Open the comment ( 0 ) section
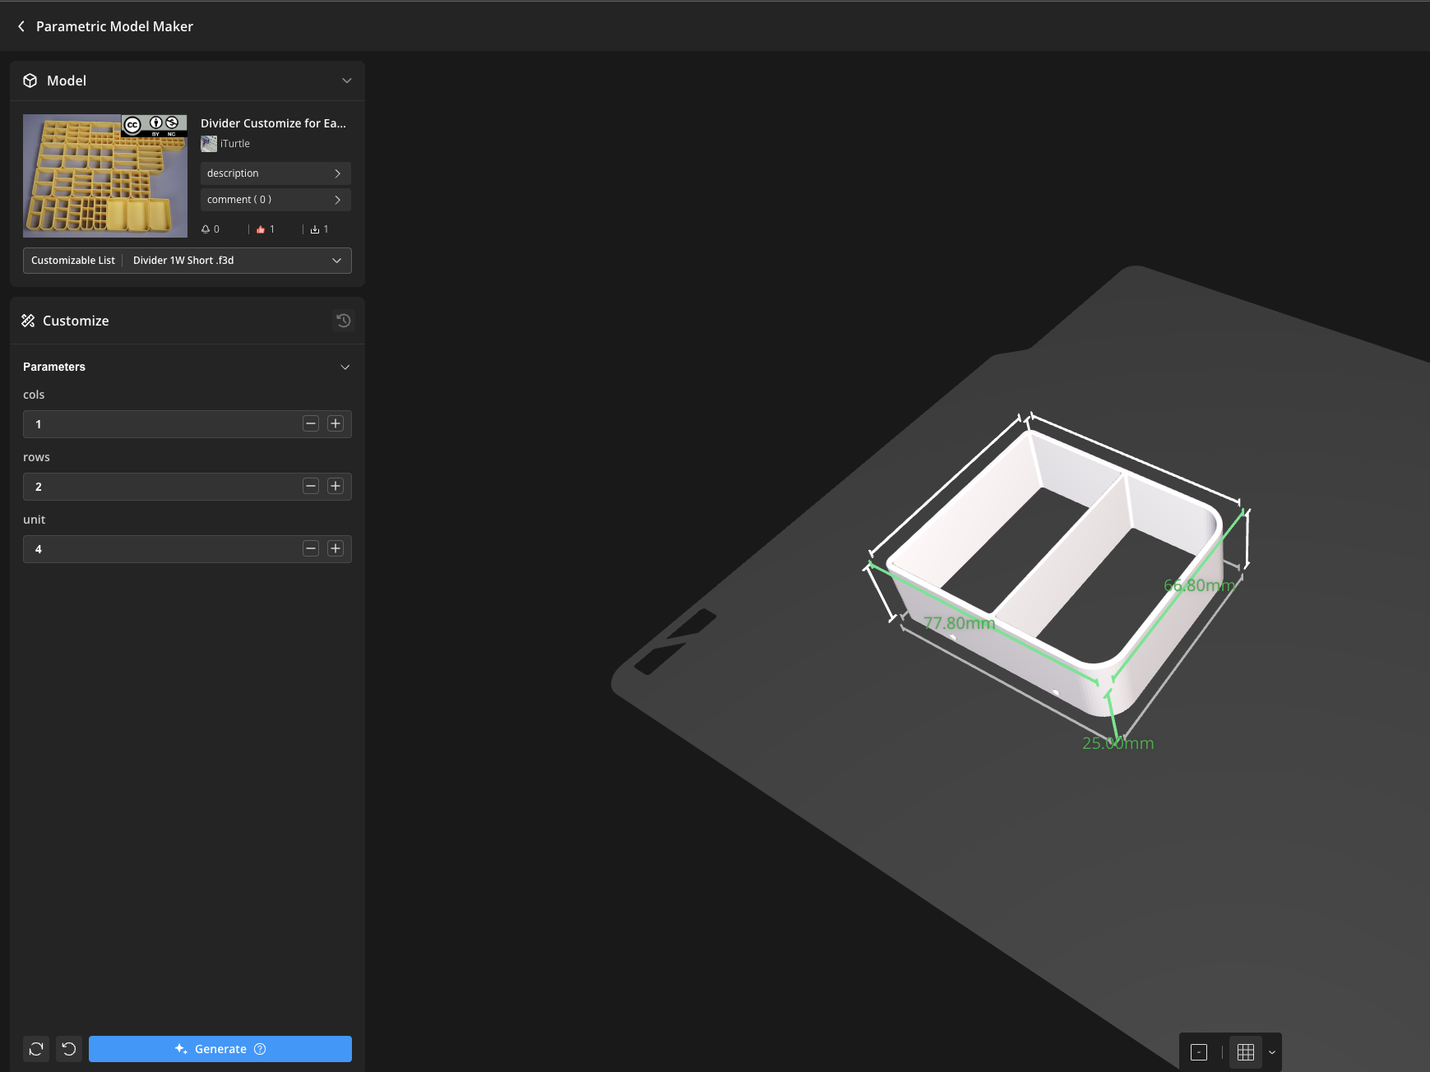Image resolution: width=1430 pixels, height=1072 pixels. [x=275, y=200]
